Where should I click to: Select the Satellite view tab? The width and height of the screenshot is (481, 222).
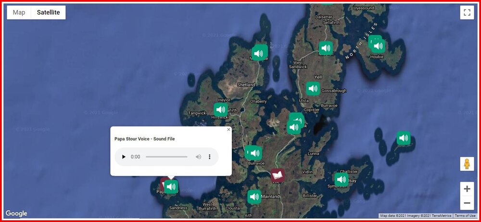[49, 12]
